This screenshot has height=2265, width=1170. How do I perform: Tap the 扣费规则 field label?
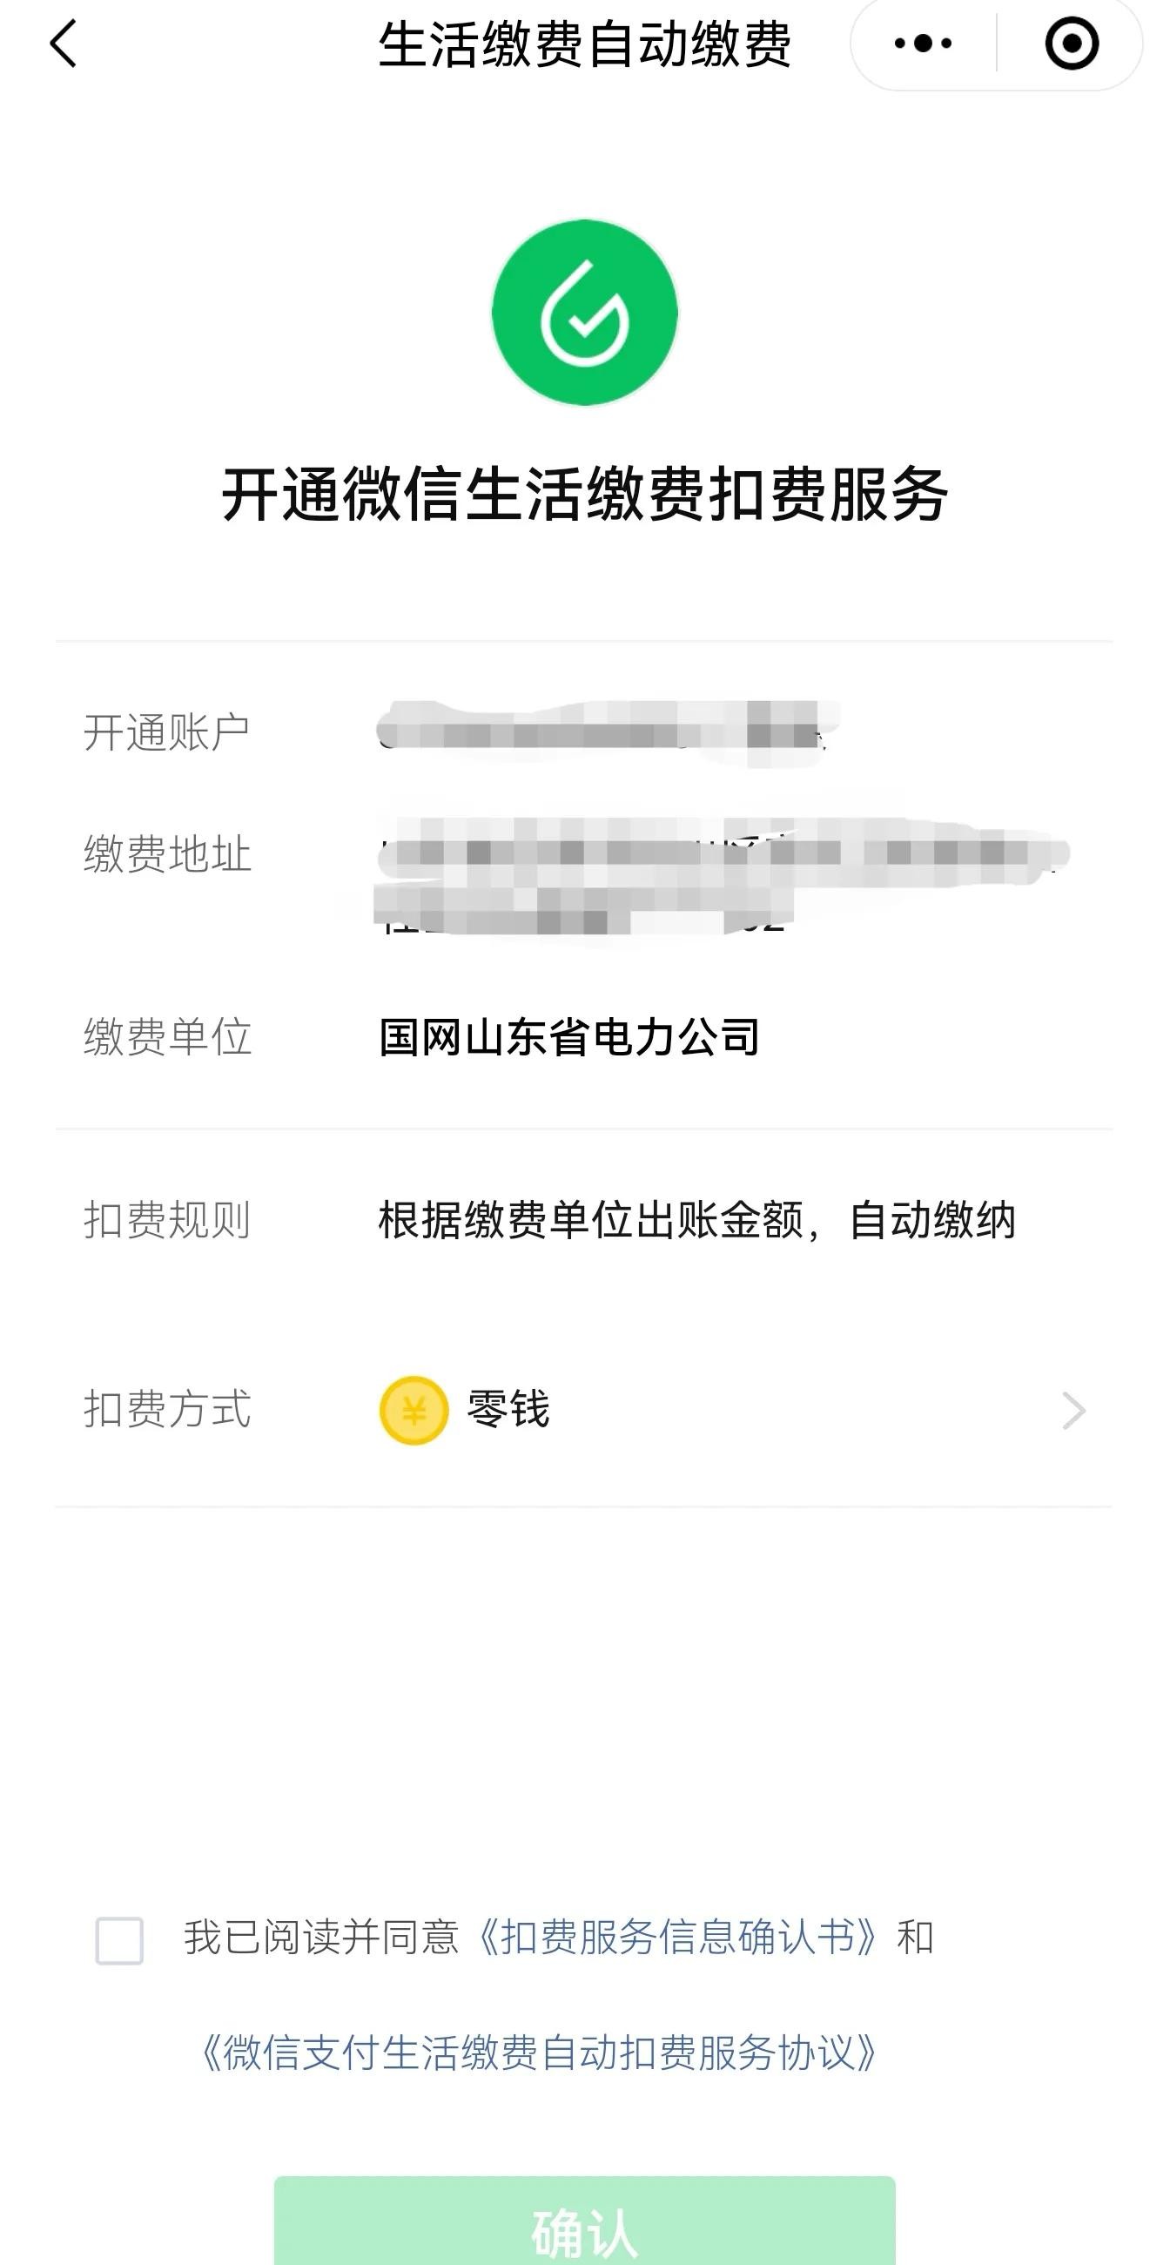167,1220
